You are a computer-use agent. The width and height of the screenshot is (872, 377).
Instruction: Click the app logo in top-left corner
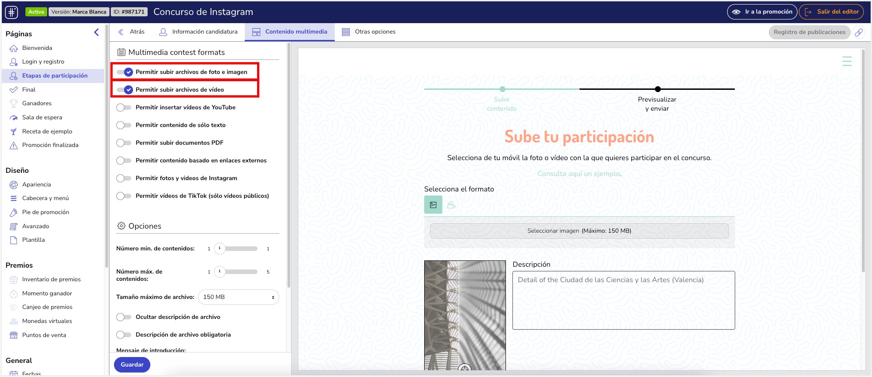coord(12,12)
